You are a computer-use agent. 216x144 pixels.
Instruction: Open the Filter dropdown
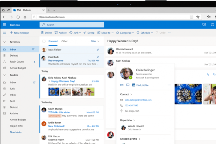[95, 41]
